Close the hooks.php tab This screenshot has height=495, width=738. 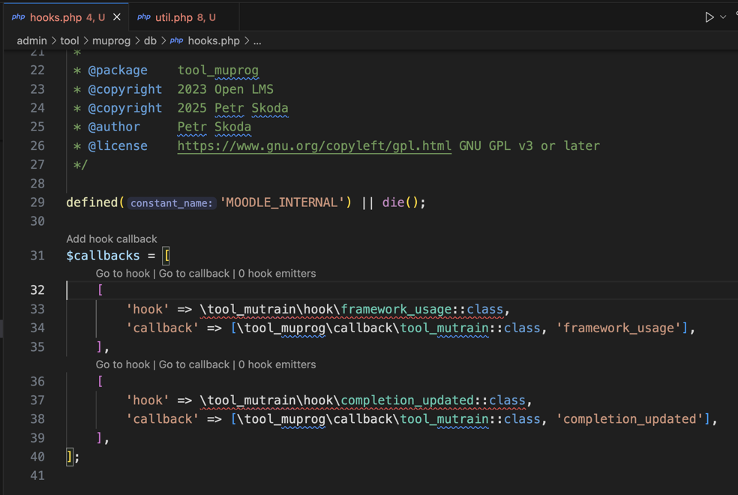point(117,17)
